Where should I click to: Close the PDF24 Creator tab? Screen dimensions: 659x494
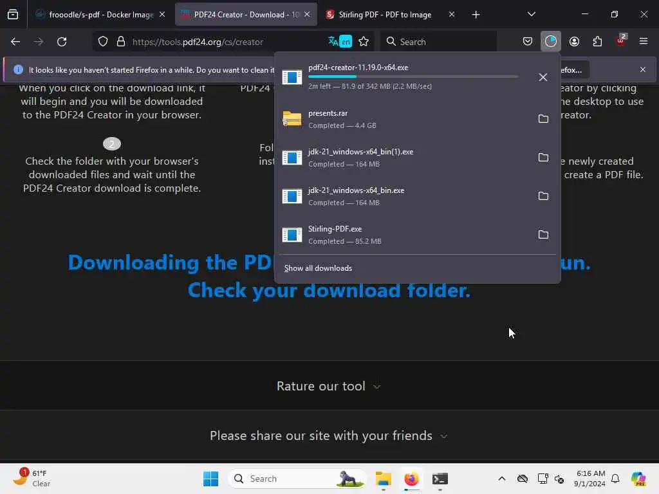307,15
